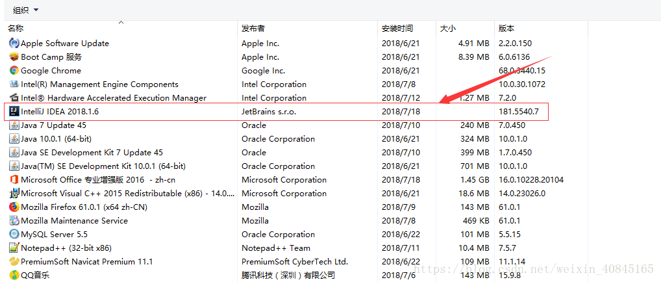Click install date 2018/7/18 for IntelliJ IDEA

(401, 112)
